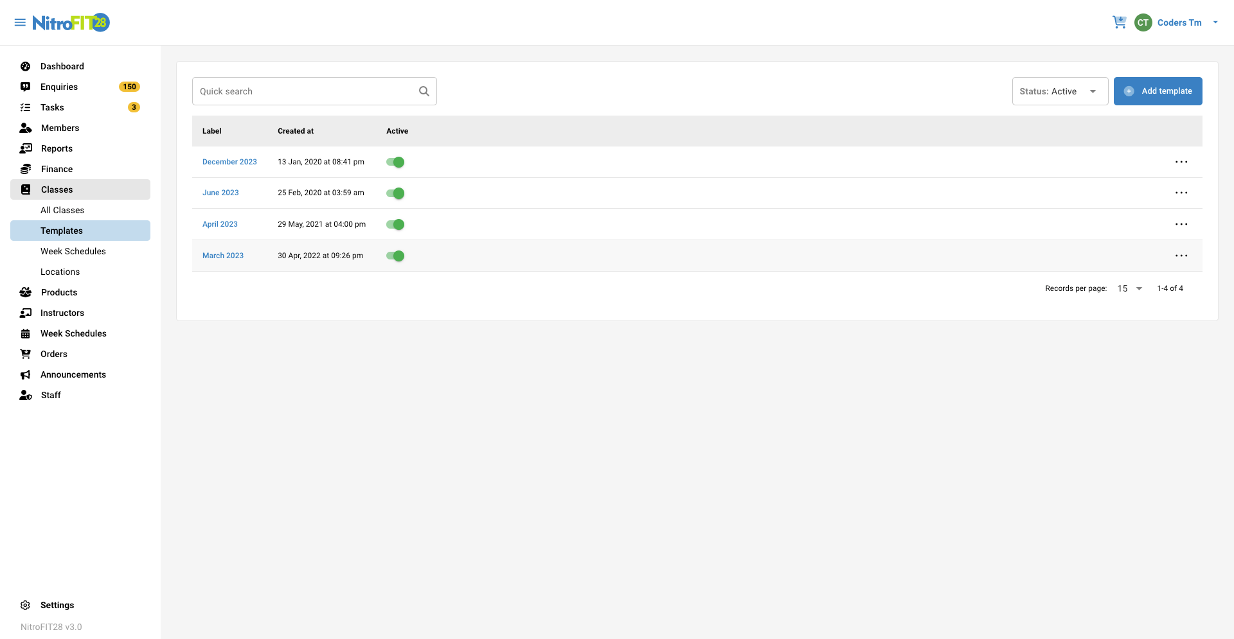Screen dimensions: 1234x639
Task: Toggle off the June 2023 template
Action: click(395, 193)
